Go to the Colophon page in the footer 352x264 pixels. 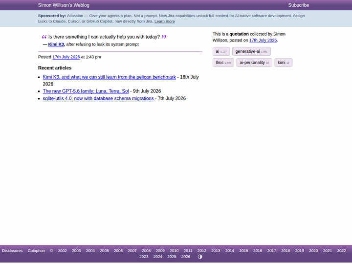pos(36,251)
